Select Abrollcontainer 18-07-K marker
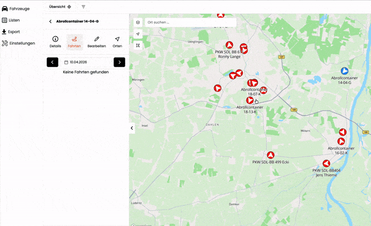 coord(254,83)
